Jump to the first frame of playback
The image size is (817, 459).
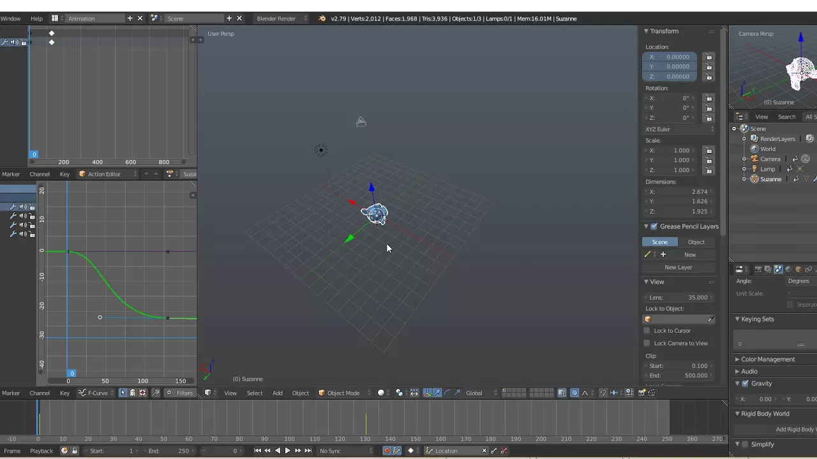[257, 451]
